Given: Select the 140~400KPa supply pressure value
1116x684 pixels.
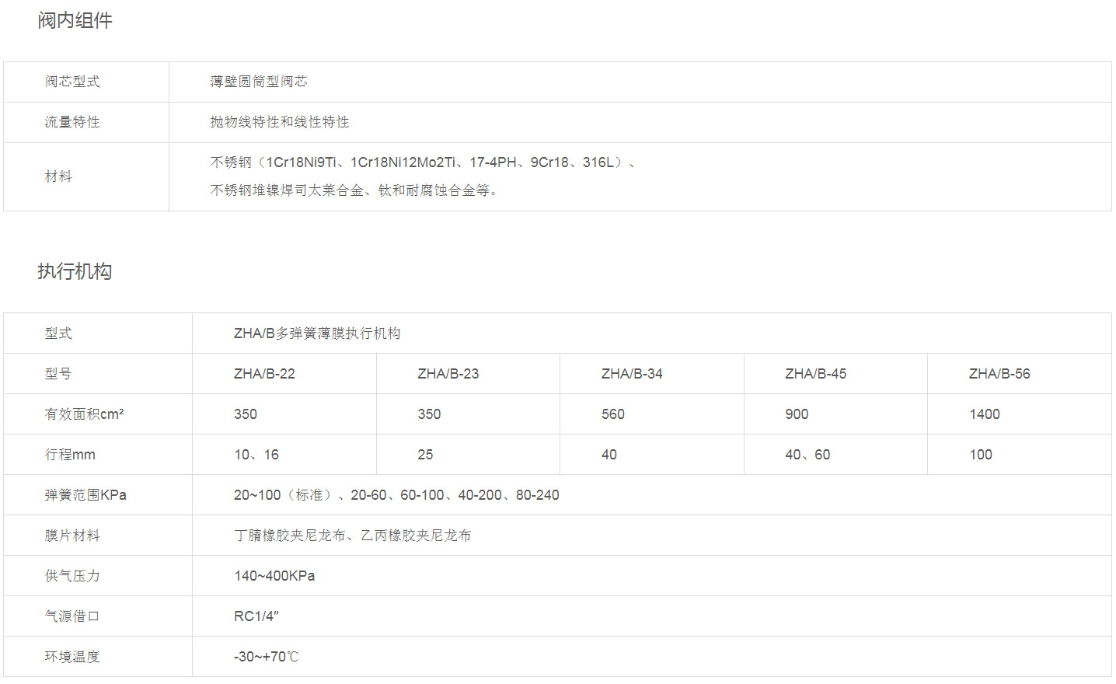Looking at the screenshot, I should click(x=274, y=576).
